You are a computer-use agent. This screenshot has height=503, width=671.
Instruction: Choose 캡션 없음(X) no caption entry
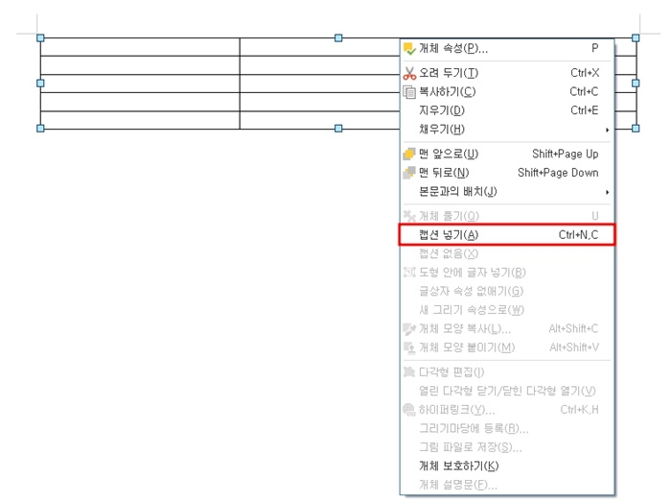(x=507, y=253)
